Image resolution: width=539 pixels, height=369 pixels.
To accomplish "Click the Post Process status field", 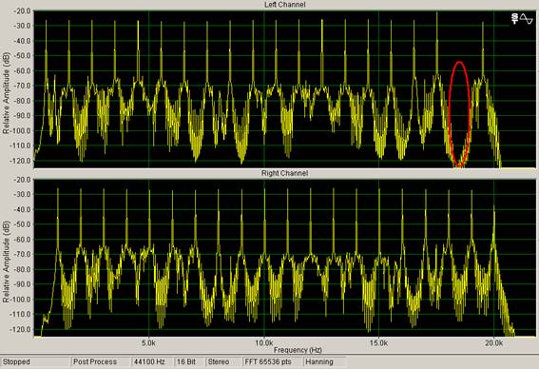I will click(x=100, y=361).
